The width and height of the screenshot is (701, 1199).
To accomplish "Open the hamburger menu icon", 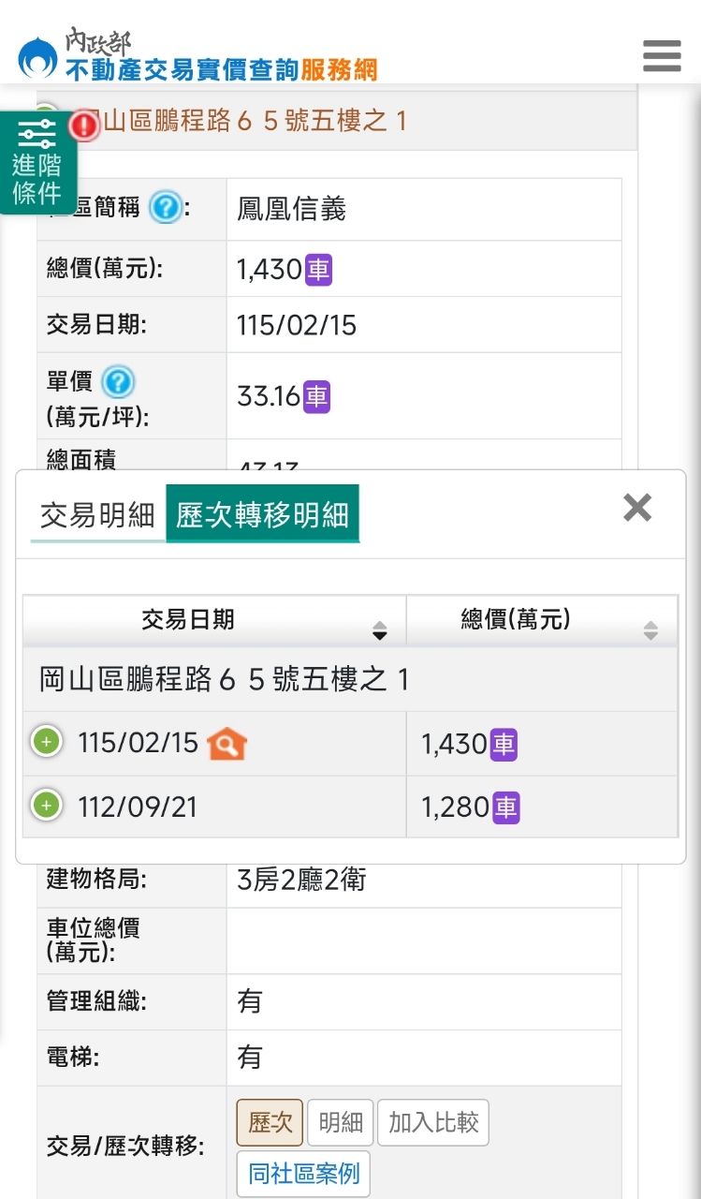I will tap(662, 56).
